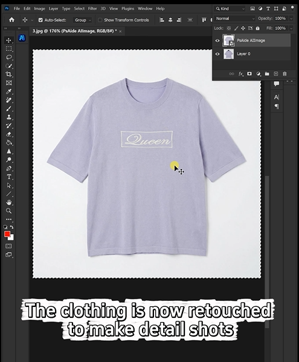Align horizontal centers in options bar
Viewport: 299px width, 362px height.
(x=170, y=20)
